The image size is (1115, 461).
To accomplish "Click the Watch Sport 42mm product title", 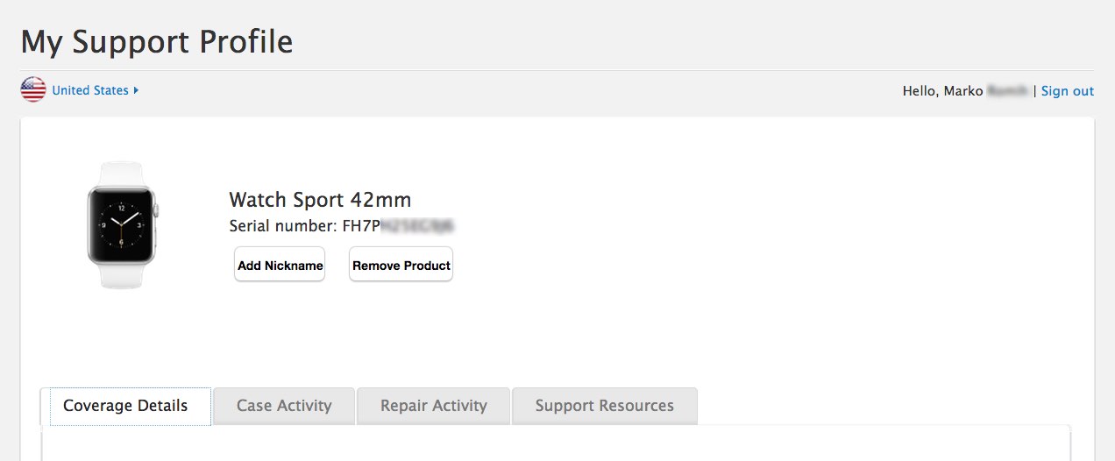I will (320, 200).
